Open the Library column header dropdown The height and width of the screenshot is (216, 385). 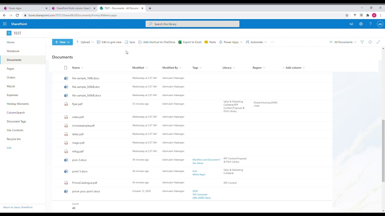click(x=229, y=68)
